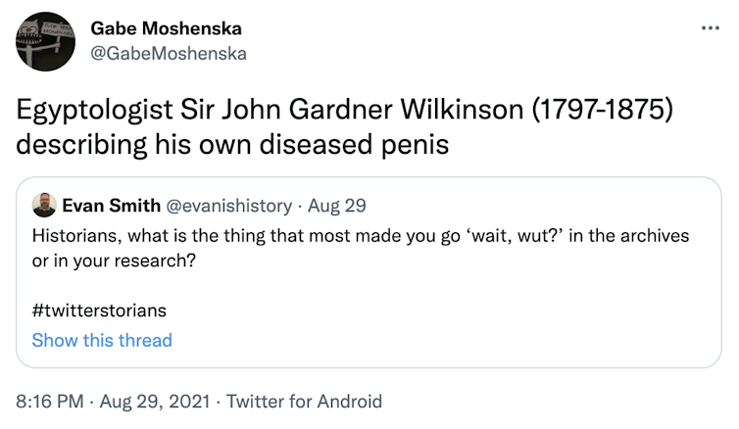Click the 8:16 PM timestamp
Screen dimensions: 739x429
49,401
